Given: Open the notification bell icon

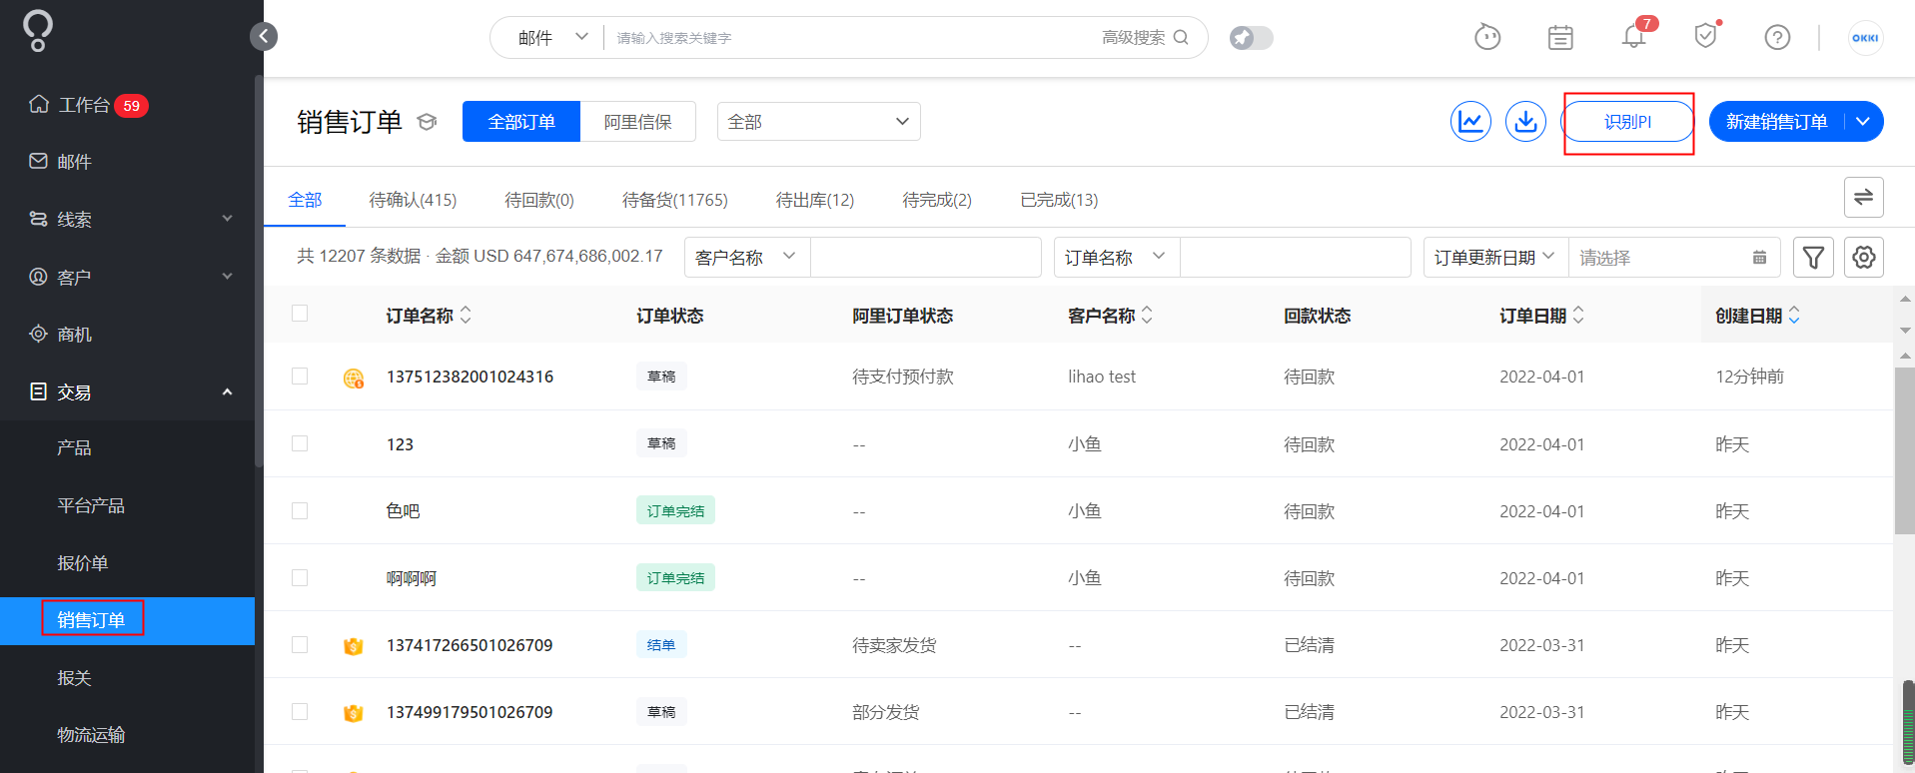Looking at the screenshot, I should (x=1633, y=37).
